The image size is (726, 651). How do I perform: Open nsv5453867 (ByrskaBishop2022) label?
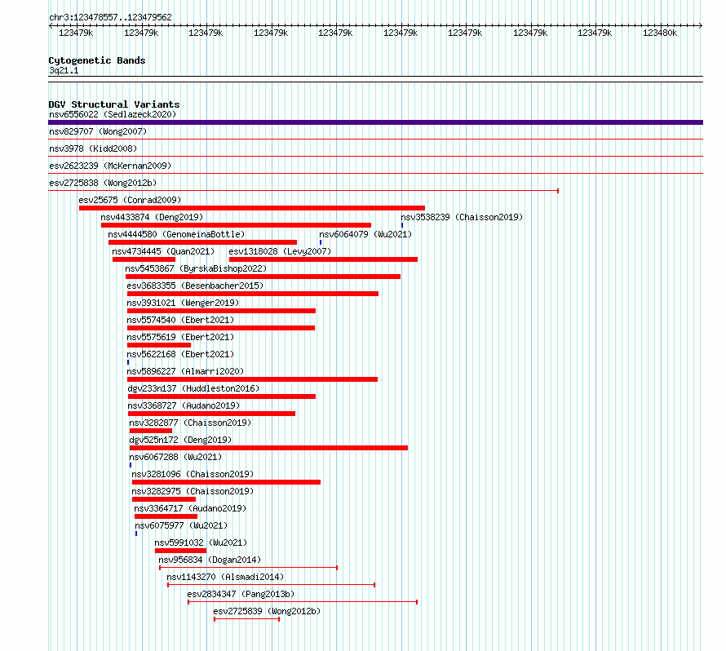196,268
